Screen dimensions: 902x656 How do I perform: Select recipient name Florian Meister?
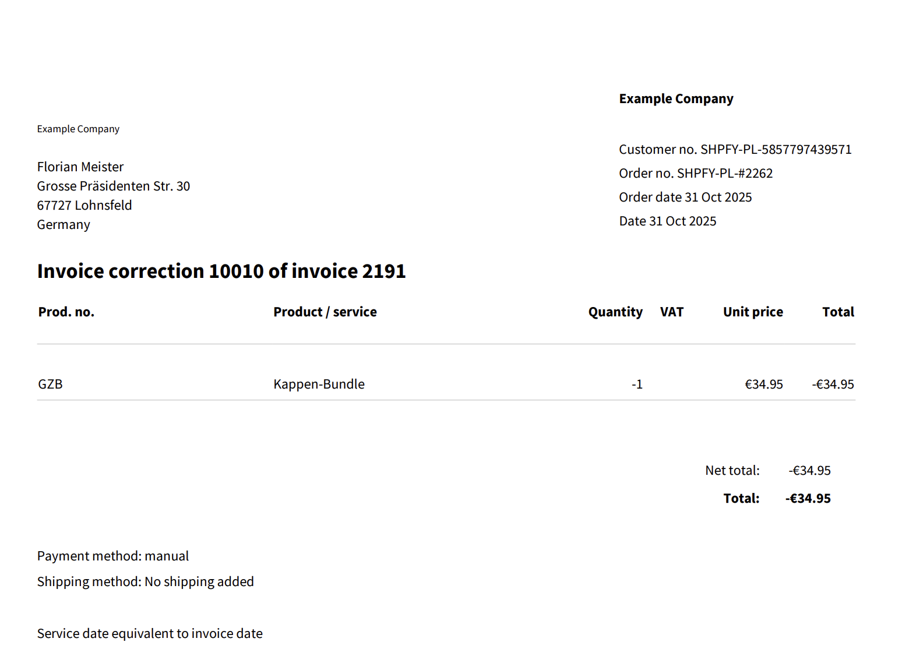[80, 167]
